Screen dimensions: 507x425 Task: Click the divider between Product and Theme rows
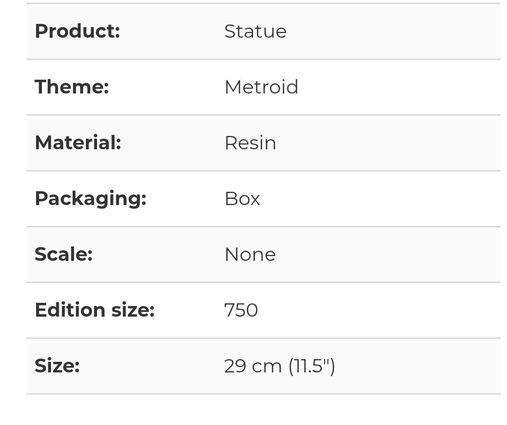(263, 59)
